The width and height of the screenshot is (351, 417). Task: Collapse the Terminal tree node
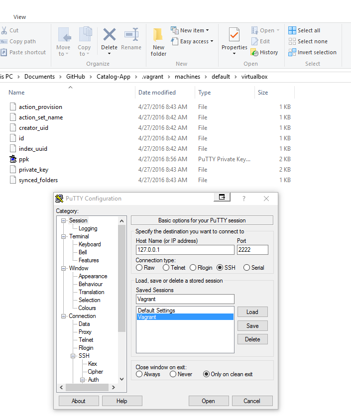pyautogui.click(x=63, y=236)
